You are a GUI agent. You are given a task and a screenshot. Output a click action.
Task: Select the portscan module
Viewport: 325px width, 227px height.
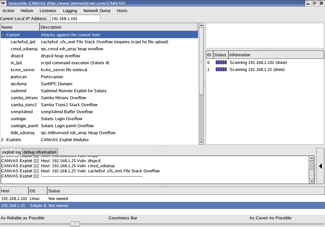click(x=99, y=77)
